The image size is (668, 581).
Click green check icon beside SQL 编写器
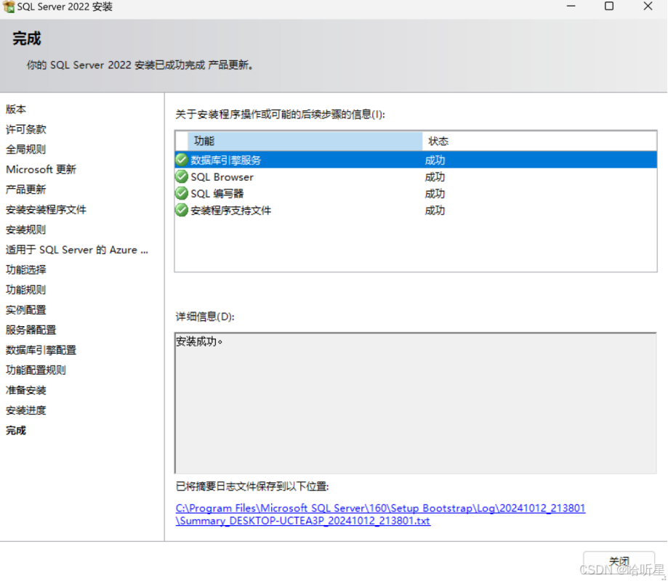pyautogui.click(x=182, y=193)
